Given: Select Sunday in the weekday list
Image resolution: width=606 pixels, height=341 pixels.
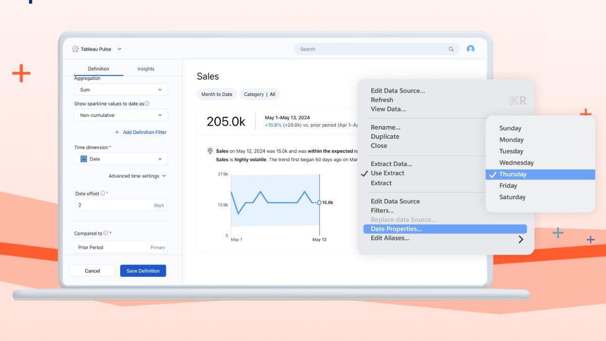Looking at the screenshot, I should pos(510,128).
